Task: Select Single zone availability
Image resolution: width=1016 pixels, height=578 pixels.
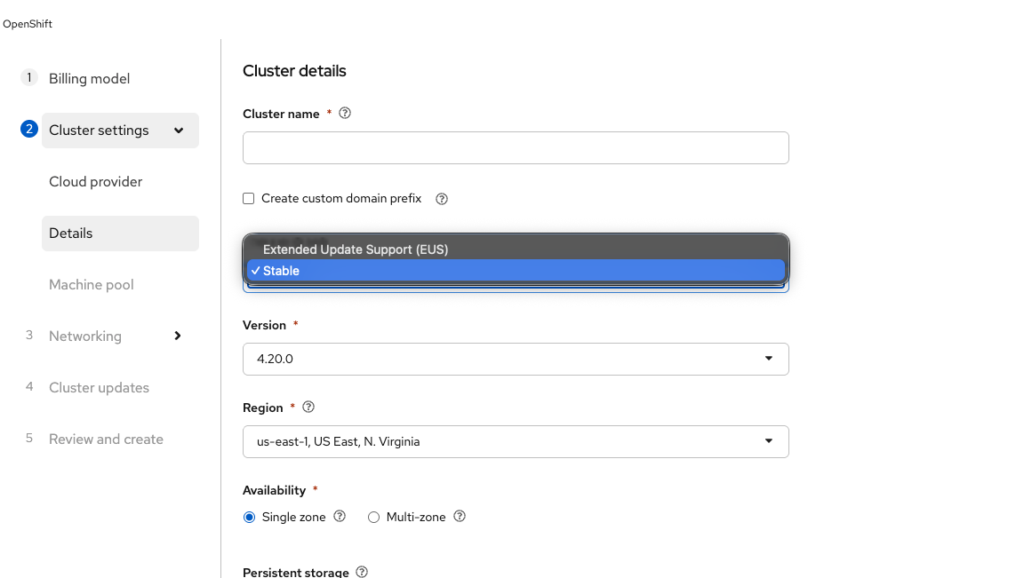Action: tap(250, 518)
